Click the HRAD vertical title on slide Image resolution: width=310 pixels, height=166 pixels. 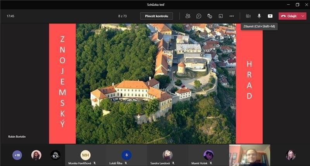pyautogui.click(x=249, y=80)
